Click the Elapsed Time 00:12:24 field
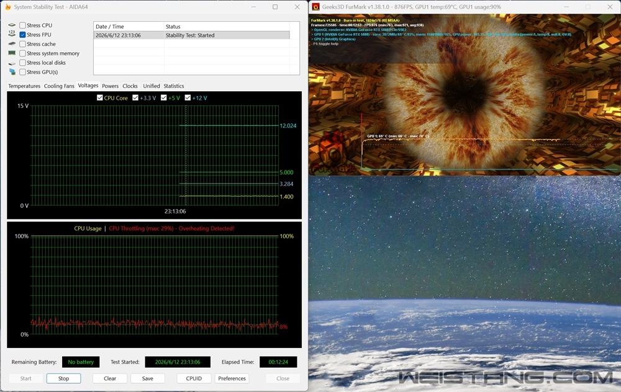Image resolution: width=621 pixels, height=392 pixels. (x=278, y=362)
